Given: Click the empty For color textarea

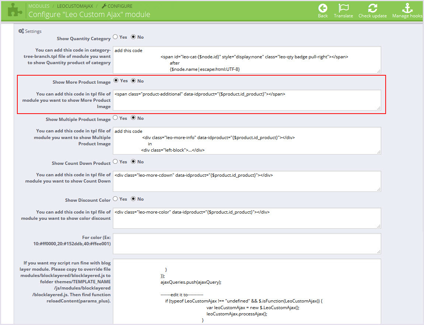Looking at the screenshot, I should click(247, 243).
